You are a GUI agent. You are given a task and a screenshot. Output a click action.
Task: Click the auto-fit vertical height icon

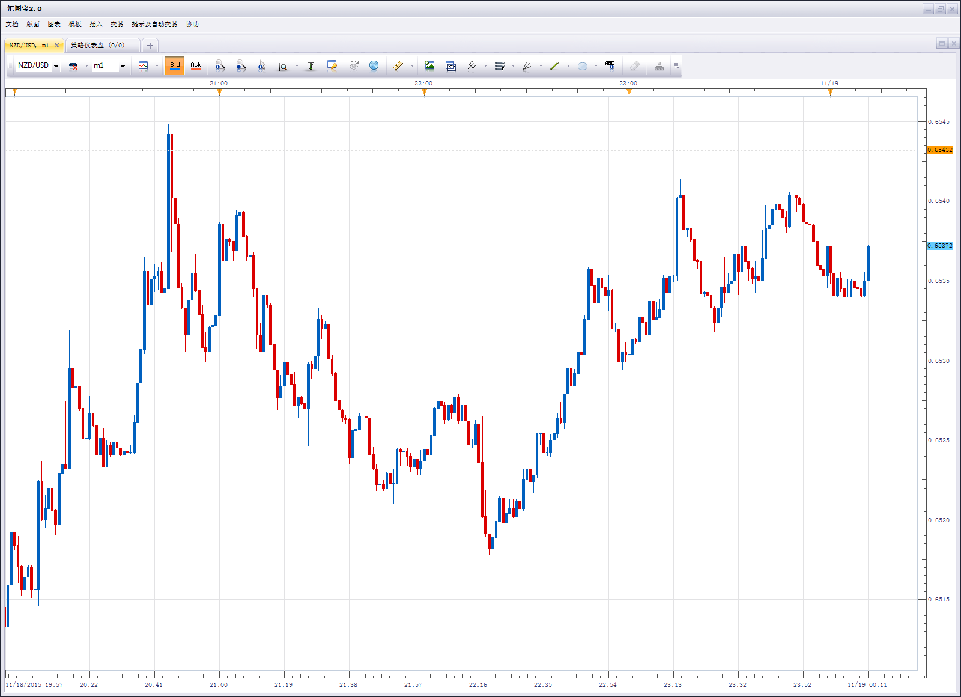tap(311, 66)
